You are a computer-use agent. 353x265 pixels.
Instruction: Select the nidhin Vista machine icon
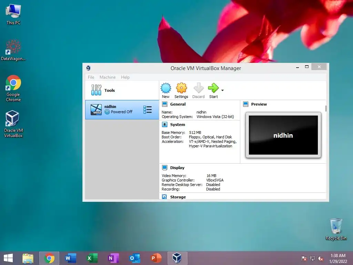pos(96,109)
